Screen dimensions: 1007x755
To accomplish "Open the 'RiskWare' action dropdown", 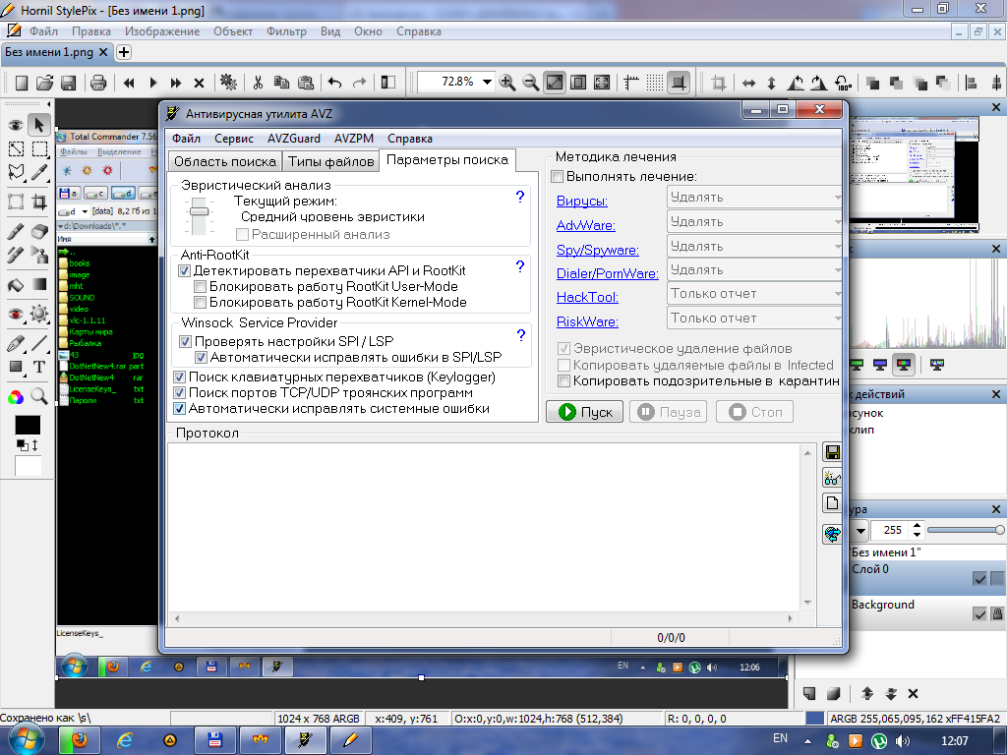I will (754, 319).
